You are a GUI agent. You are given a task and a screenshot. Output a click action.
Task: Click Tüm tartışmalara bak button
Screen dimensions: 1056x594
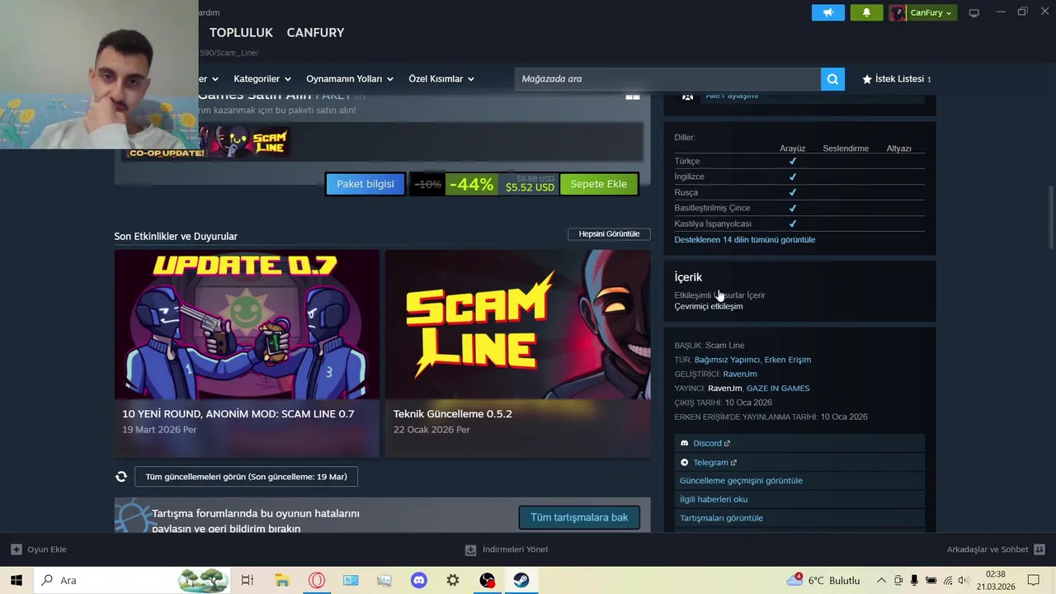click(x=579, y=517)
